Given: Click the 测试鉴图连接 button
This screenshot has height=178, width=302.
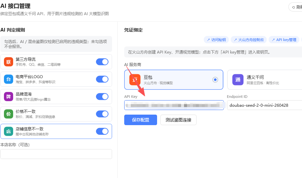Looking at the screenshot, I should click(178, 120).
